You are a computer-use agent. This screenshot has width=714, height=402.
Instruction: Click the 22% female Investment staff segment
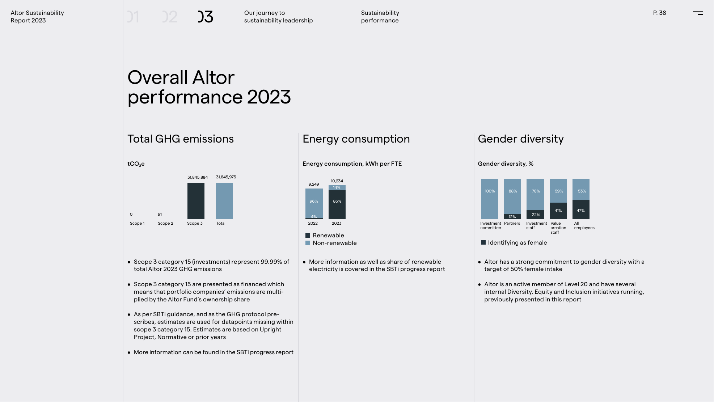click(535, 215)
